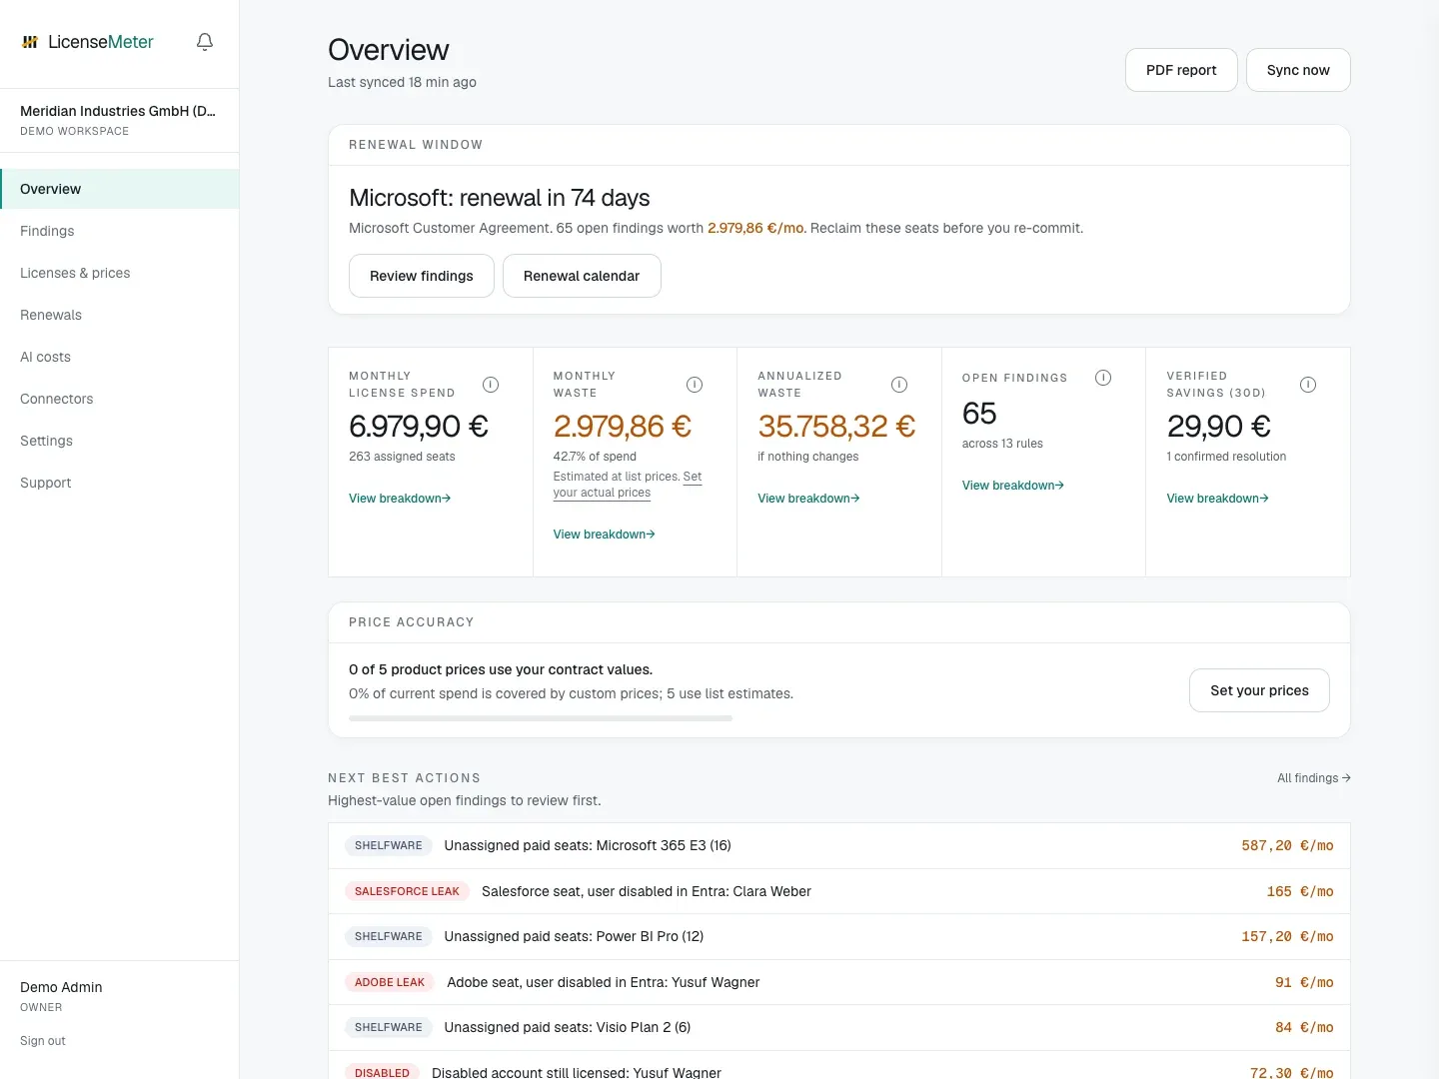
Task: Click the 587,20 €/mo amount
Action: pos(1287,845)
